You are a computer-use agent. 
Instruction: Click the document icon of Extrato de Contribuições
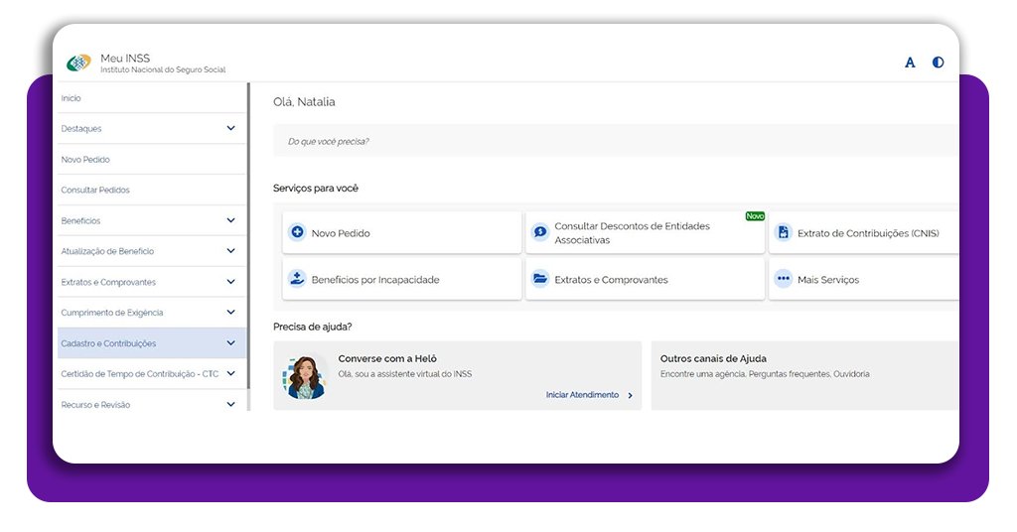tap(784, 232)
